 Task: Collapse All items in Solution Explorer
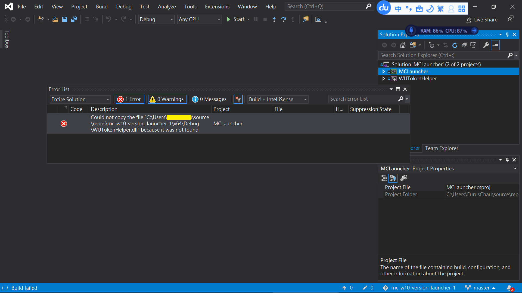tap(464, 45)
